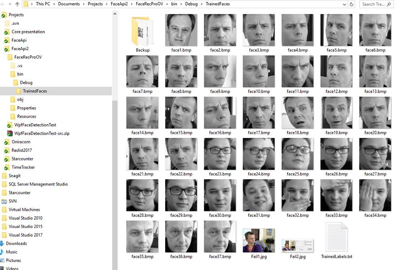Click FaceRecProOV in the breadcrumb path
Viewport: 396px width, 270px height.
click(x=149, y=4)
